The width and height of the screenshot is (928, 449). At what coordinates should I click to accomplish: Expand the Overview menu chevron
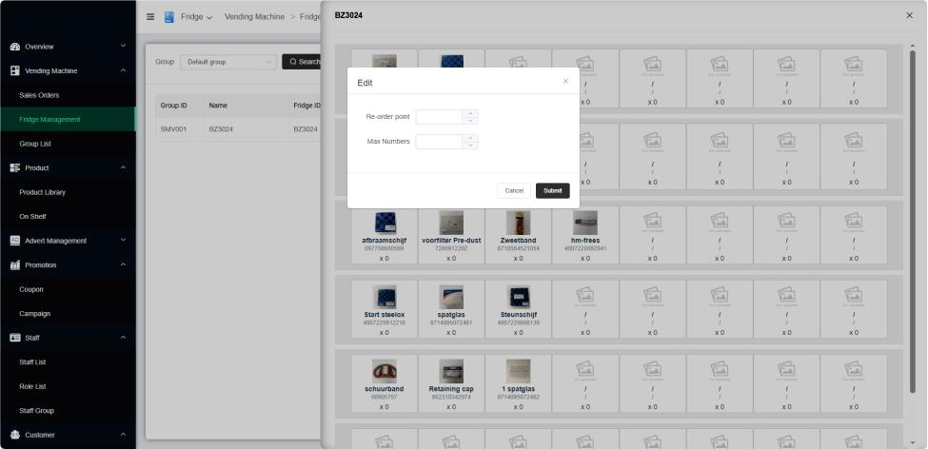click(x=123, y=46)
